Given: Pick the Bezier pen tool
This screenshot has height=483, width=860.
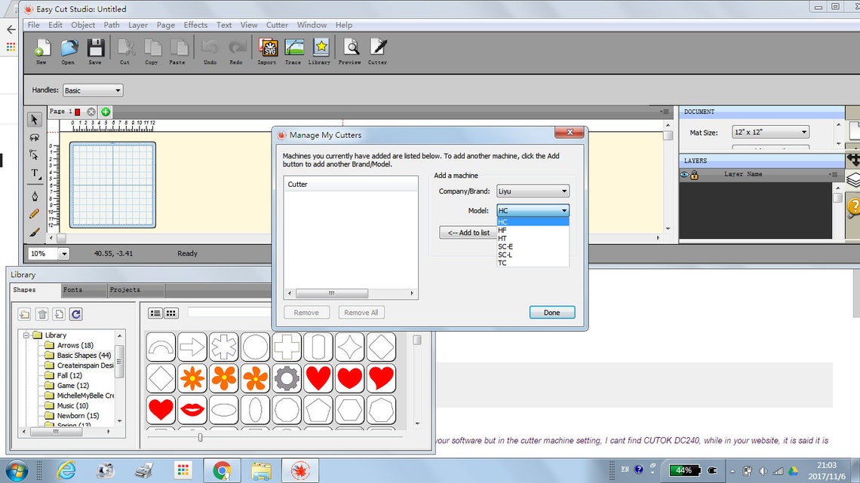Looking at the screenshot, I should point(34,196).
